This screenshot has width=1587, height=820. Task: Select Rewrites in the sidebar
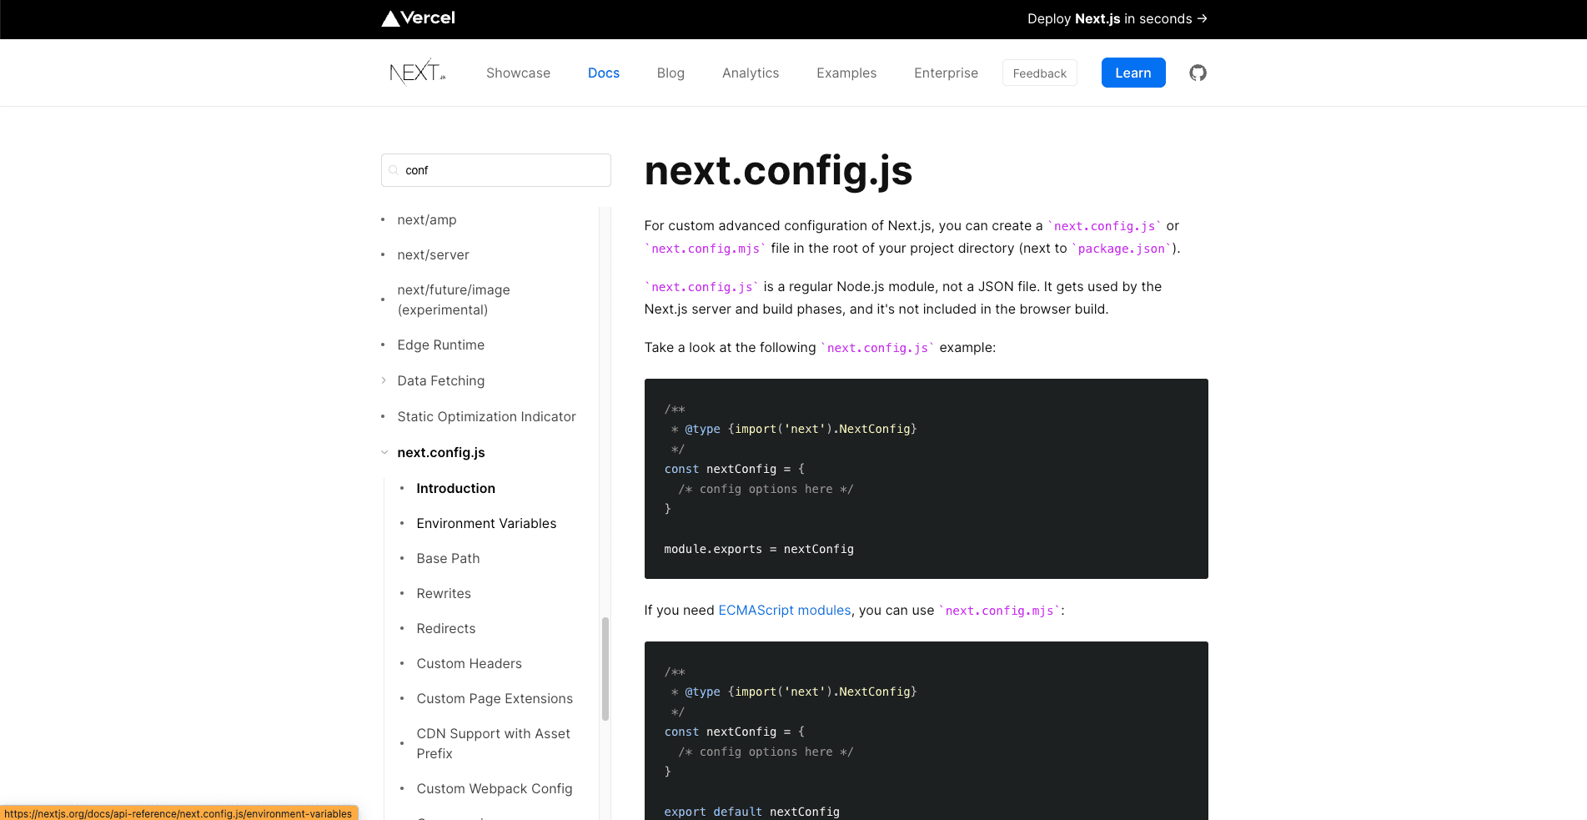[443, 593]
